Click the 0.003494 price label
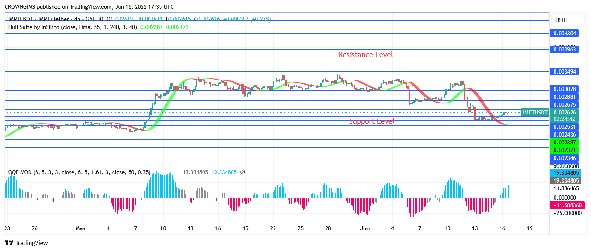Screen dimensions: 591x251 coord(564,72)
